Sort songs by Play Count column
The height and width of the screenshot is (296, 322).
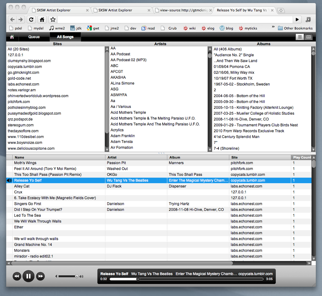pos(301,157)
